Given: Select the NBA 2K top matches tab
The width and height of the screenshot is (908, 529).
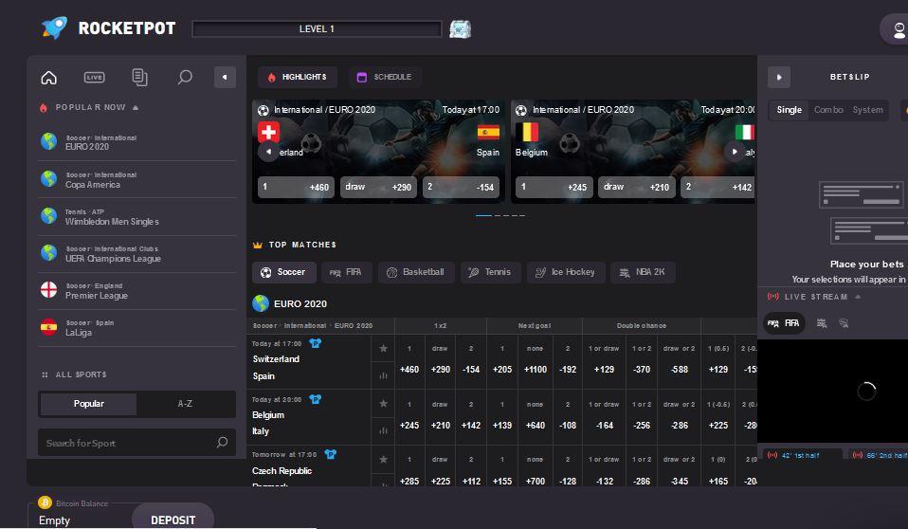Looking at the screenshot, I should 643,272.
